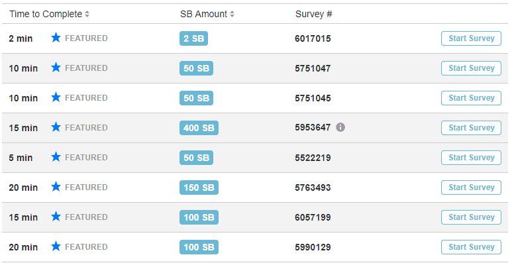512x263 pixels.
Task: Click the Survey # column header
Action: 313,14
